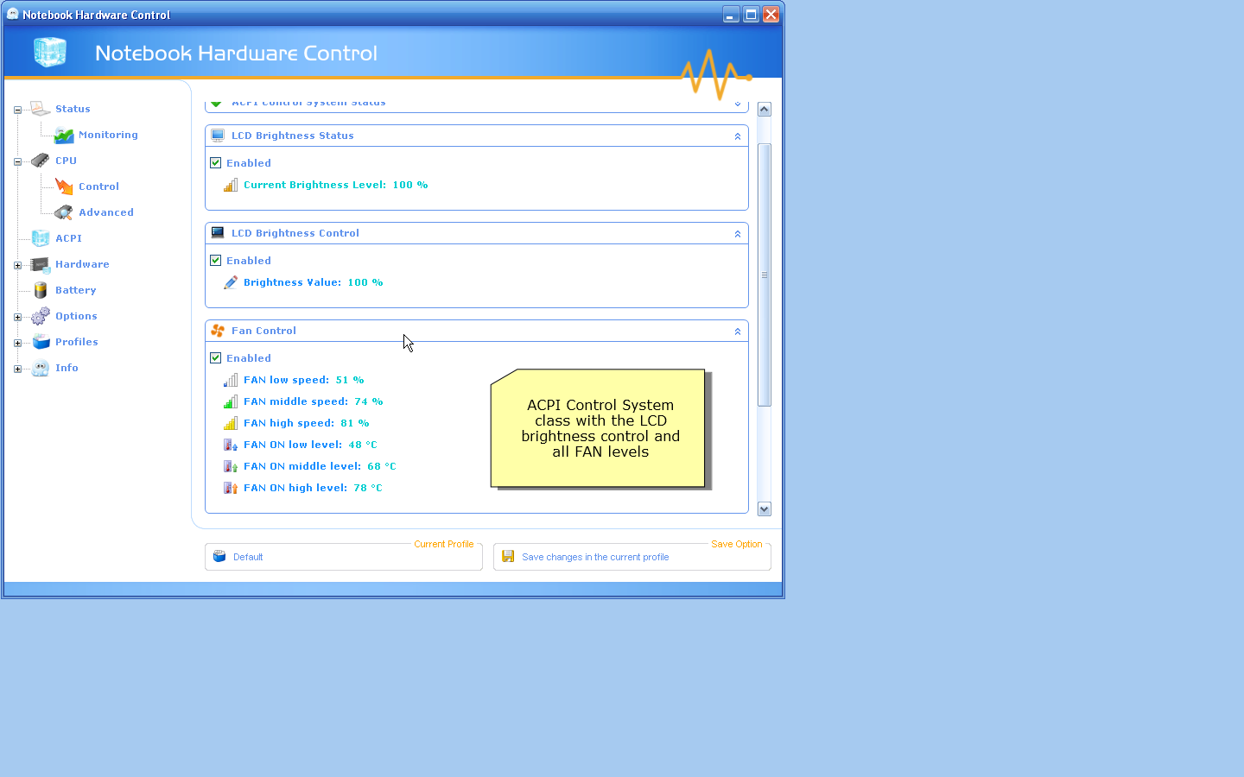Collapse the Status tree node
Screen dimensions: 1244x777
click(17, 110)
